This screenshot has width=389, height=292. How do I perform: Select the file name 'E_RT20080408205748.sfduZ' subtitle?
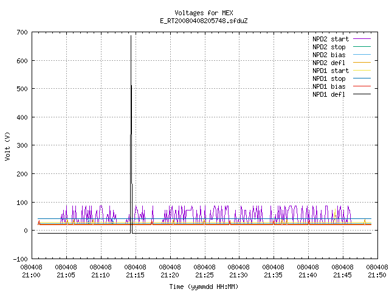[x=204, y=21]
